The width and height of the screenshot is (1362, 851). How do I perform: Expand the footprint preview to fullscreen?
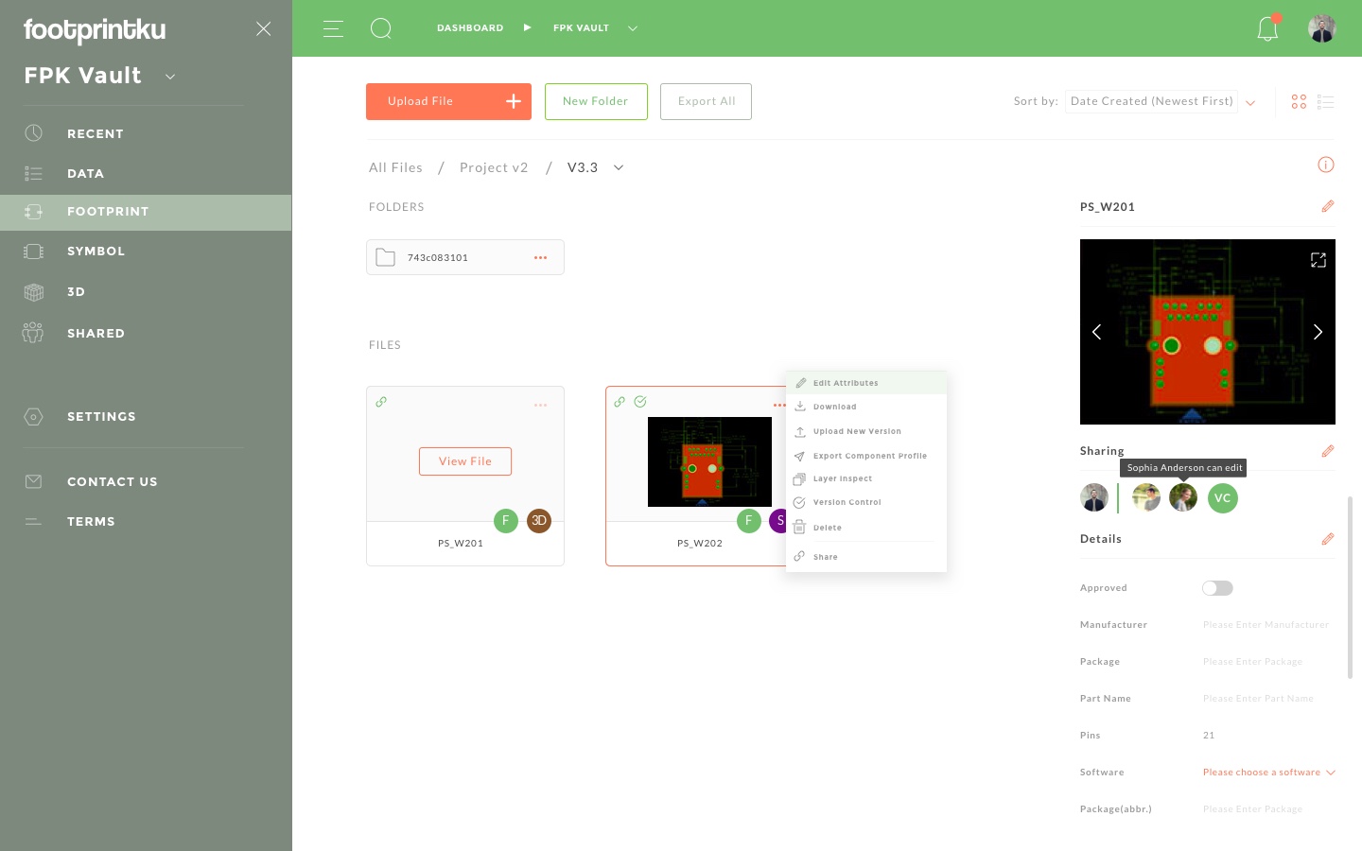pos(1318,260)
